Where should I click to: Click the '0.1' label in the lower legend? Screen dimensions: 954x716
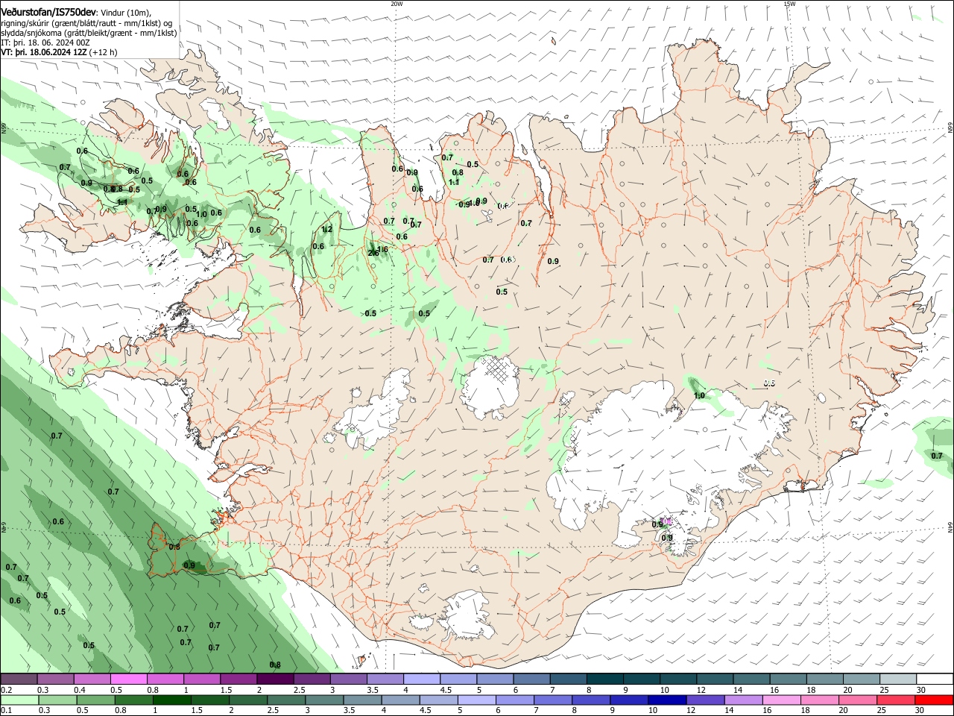[6, 711]
